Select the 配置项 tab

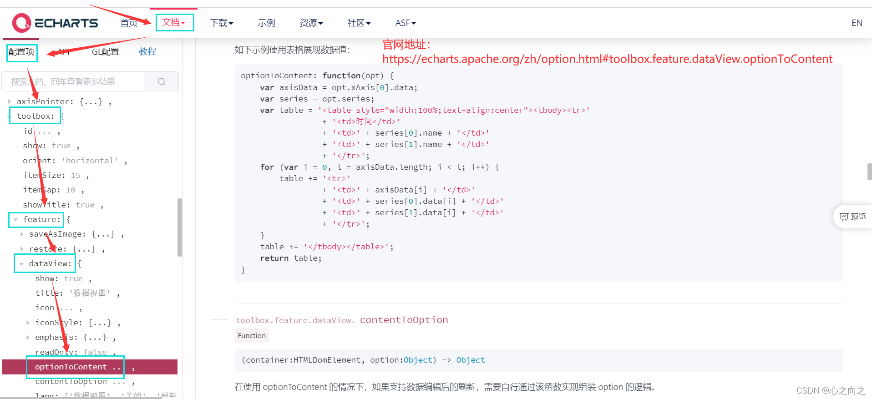coord(21,51)
